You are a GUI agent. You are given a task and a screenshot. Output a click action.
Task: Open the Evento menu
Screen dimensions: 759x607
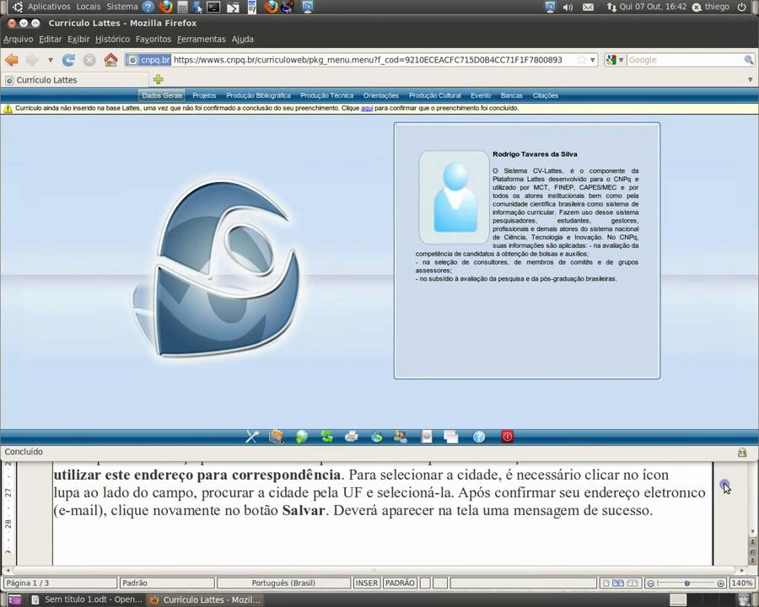coord(481,95)
